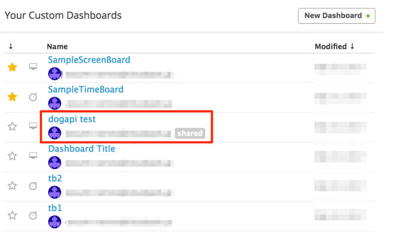Star the Dashboard Title dashboard
Viewport: 399px width, 232px height.
pyautogui.click(x=12, y=156)
